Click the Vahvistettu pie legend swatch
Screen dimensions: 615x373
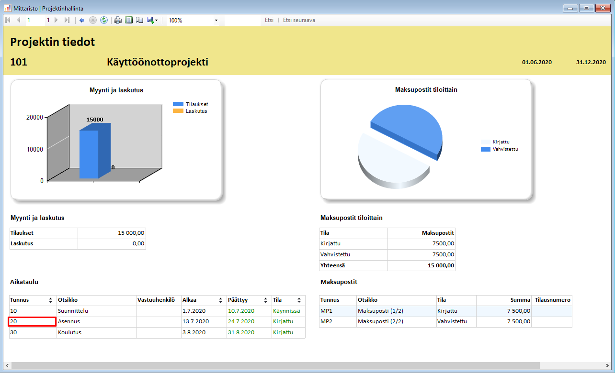(x=486, y=149)
